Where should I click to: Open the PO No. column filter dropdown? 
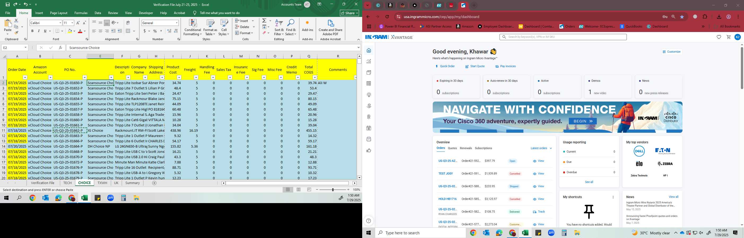pos(85,77)
